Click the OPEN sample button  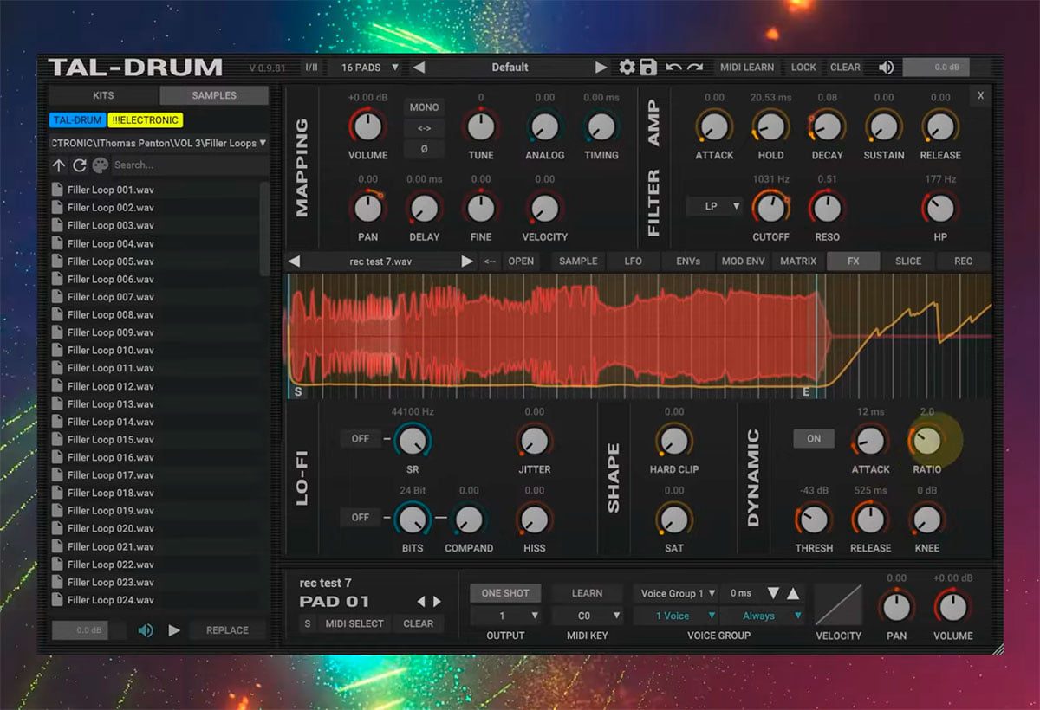pyautogui.click(x=521, y=261)
